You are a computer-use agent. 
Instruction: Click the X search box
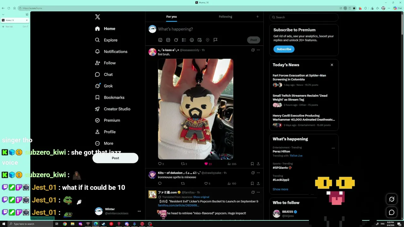coord(304,17)
